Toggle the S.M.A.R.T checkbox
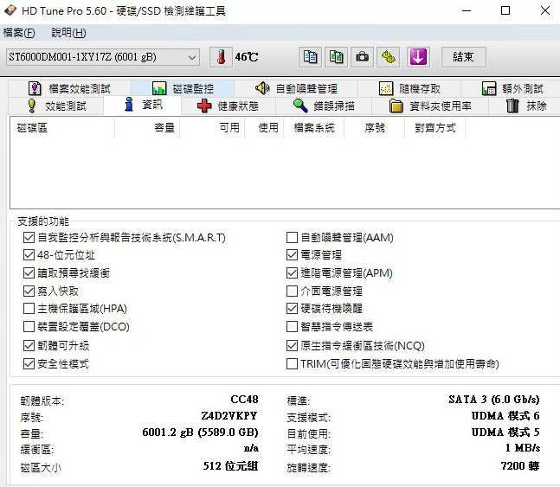 pyautogui.click(x=29, y=237)
